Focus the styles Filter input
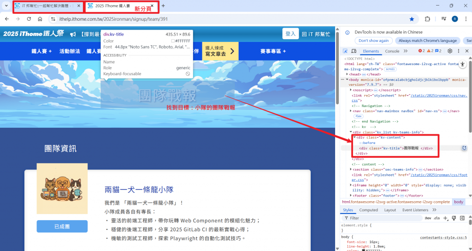The width and height of the screenshot is (472, 251). click(382, 218)
